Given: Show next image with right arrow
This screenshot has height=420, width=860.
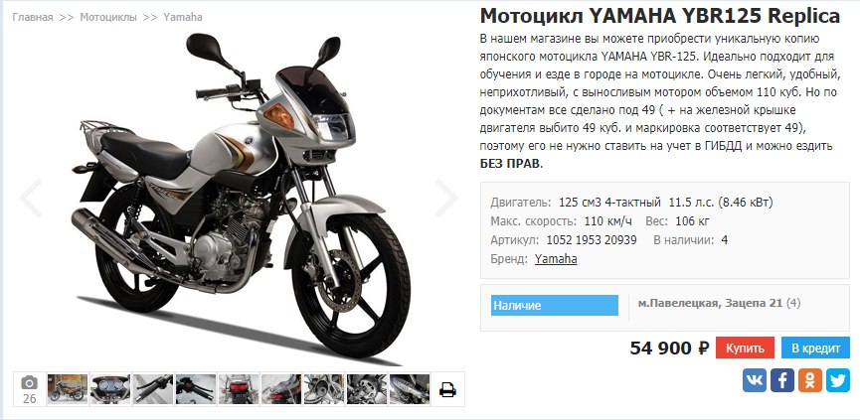Looking at the screenshot, I should tap(445, 198).
